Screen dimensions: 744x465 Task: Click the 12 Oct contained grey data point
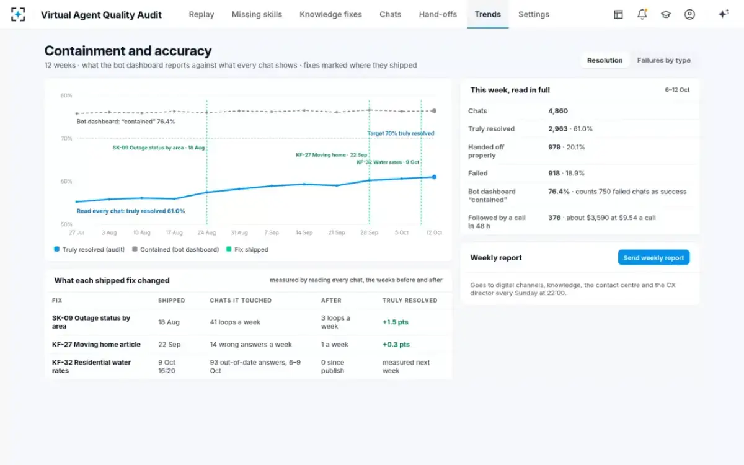pyautogui.click(x=434, y=111)
